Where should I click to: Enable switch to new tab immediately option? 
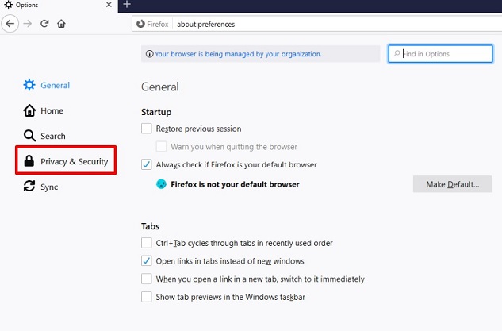[147, 279]
